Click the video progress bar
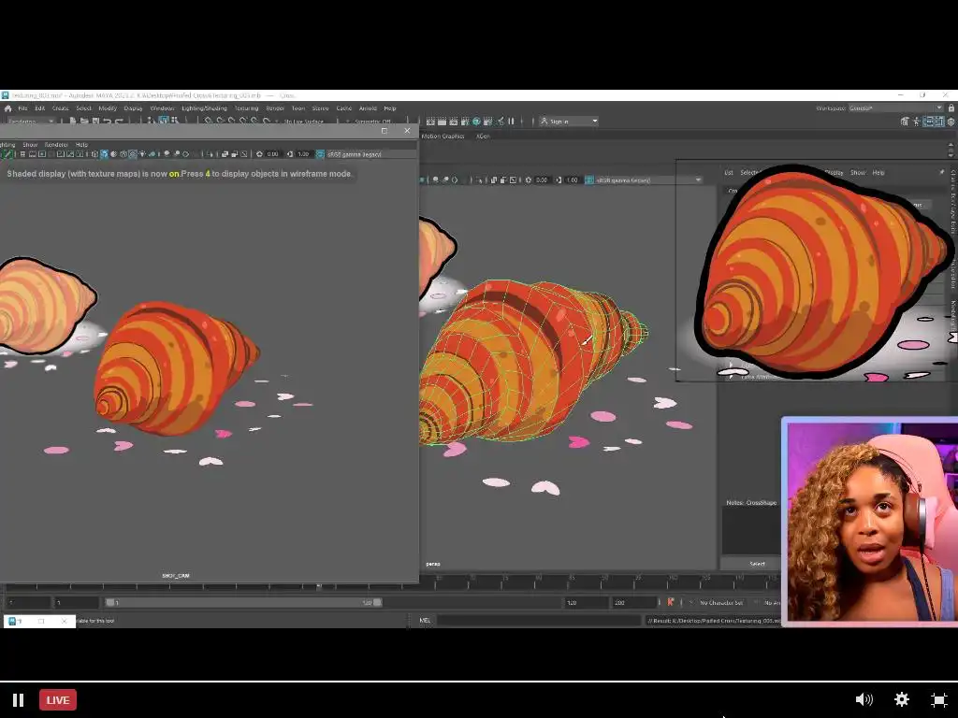This screenshot has width=958, height=718. (x=479, y=681)
